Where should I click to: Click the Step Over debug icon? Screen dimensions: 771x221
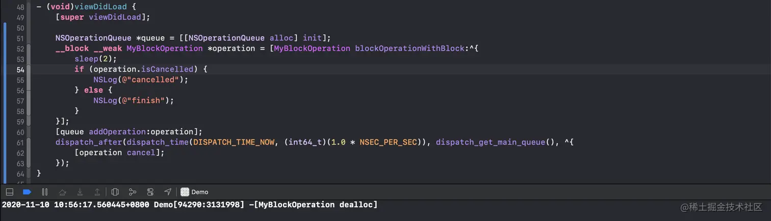tap(62, 192)
